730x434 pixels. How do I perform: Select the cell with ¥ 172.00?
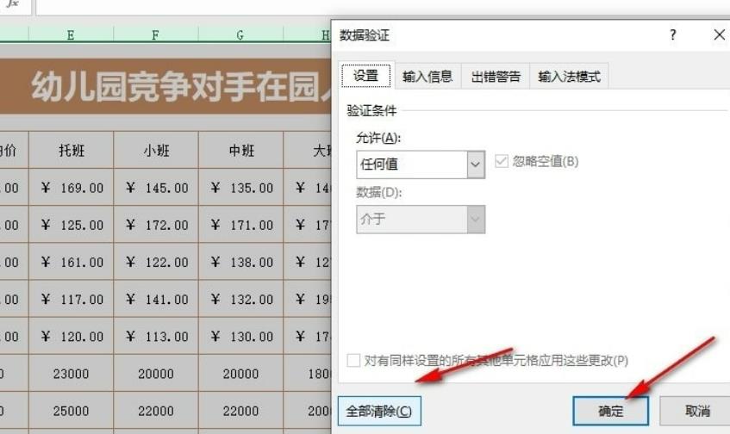(155, 224)
